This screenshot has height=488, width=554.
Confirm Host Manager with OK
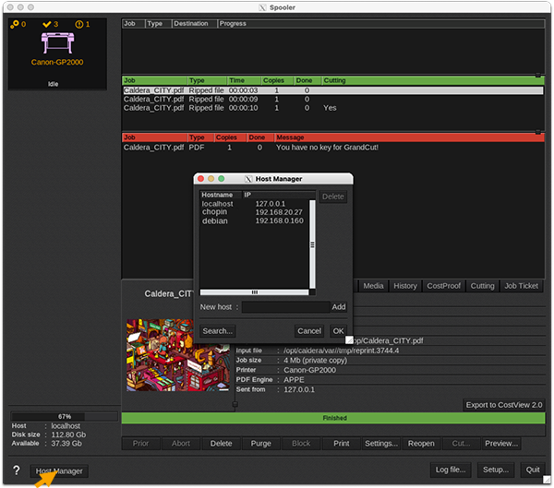(x=338, y=331)
